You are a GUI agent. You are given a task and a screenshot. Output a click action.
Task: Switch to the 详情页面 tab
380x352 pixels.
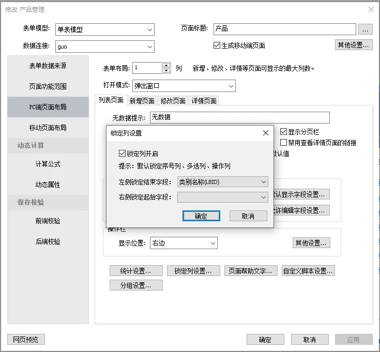coord(204,101)
